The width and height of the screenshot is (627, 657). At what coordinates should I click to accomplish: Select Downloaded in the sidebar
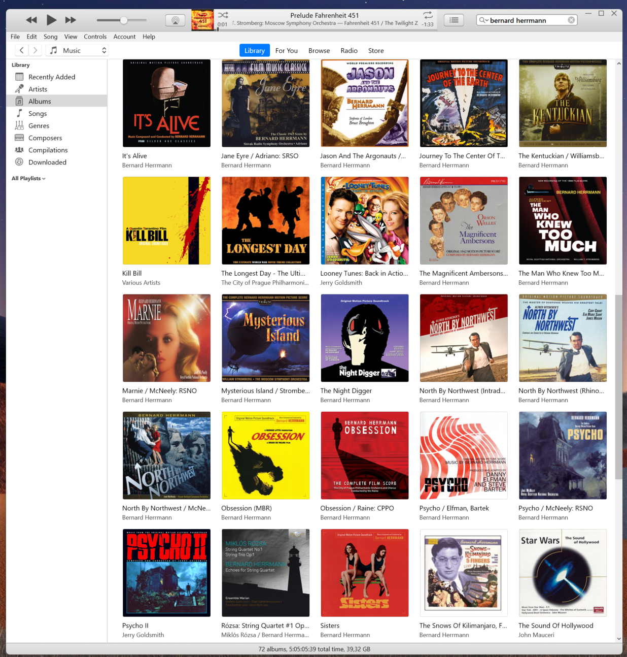(57, 162)
